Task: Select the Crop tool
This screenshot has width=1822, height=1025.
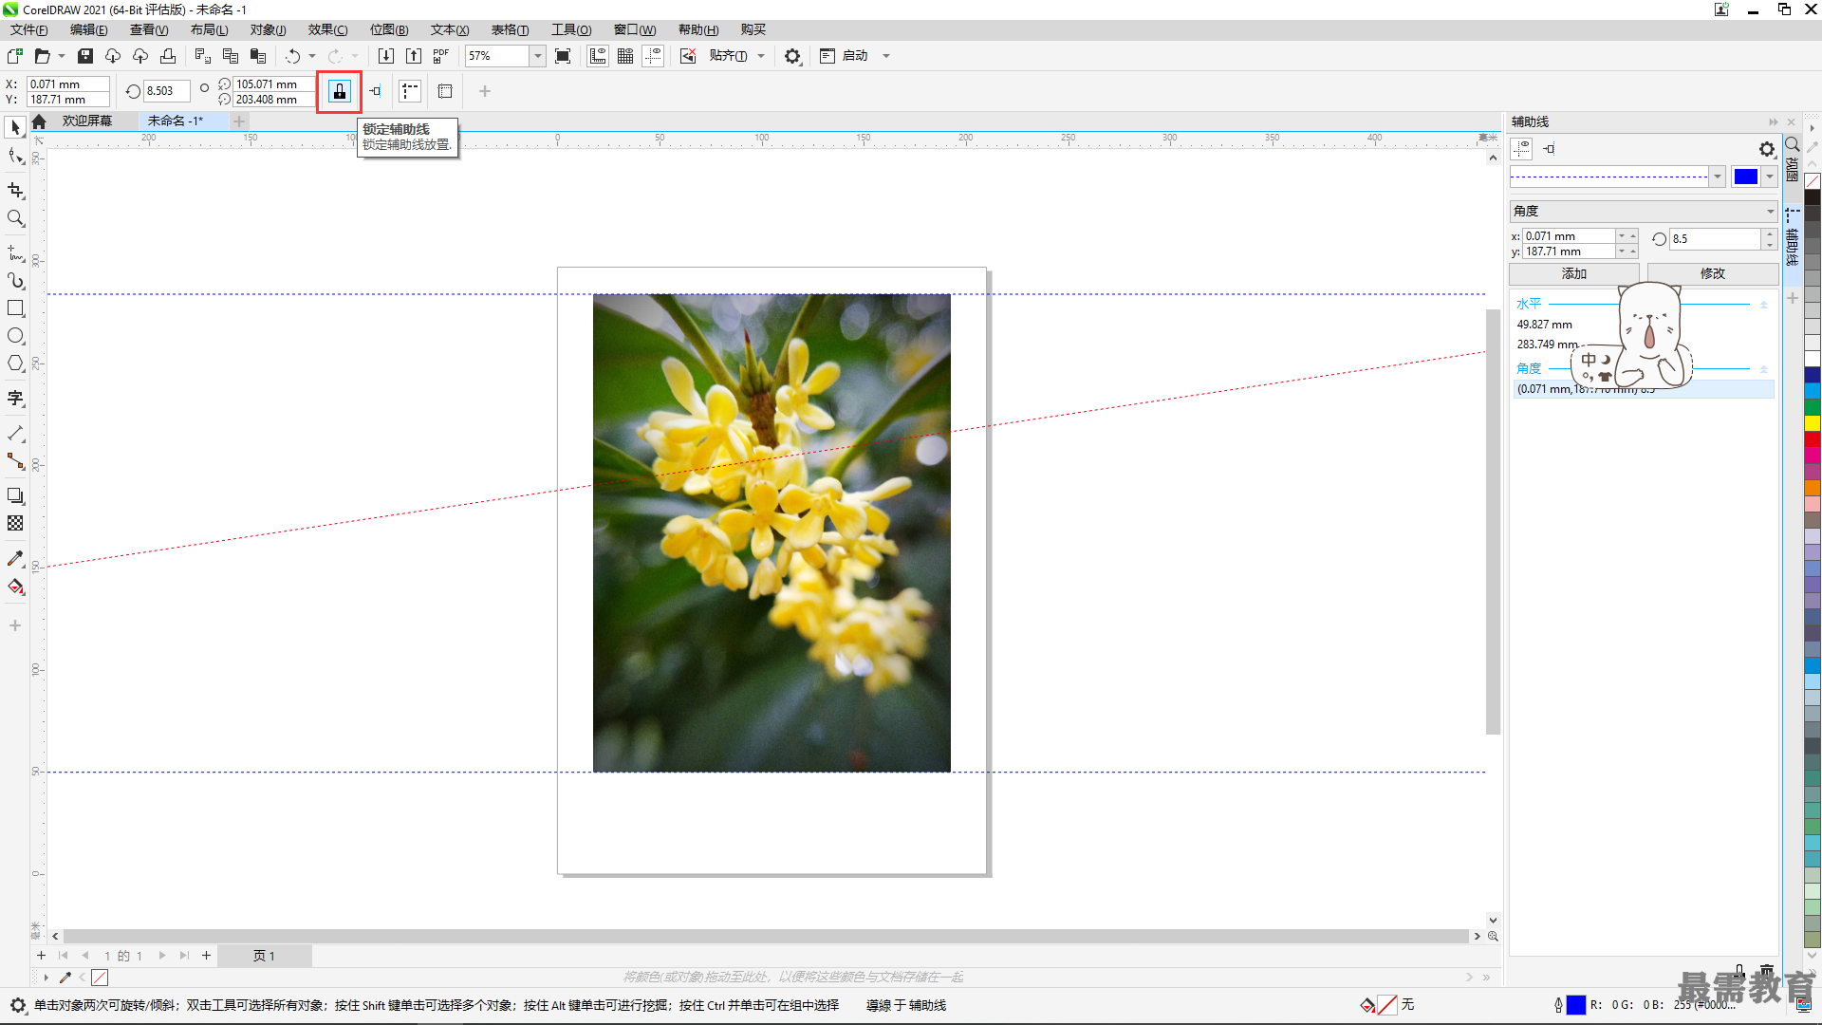Action: 15,190
